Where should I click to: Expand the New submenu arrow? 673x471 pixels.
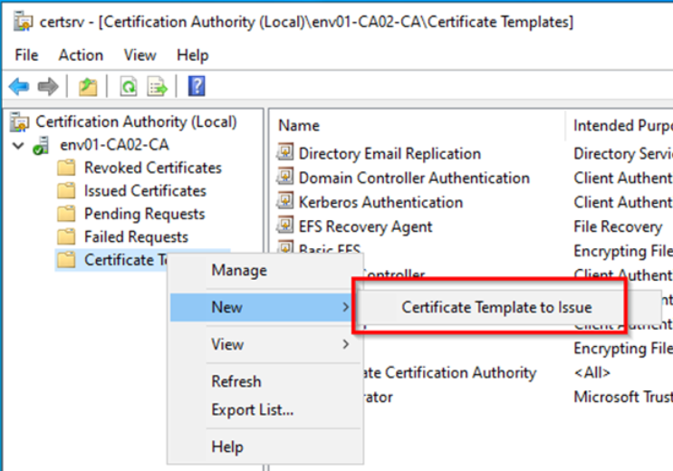coord(345,307)
